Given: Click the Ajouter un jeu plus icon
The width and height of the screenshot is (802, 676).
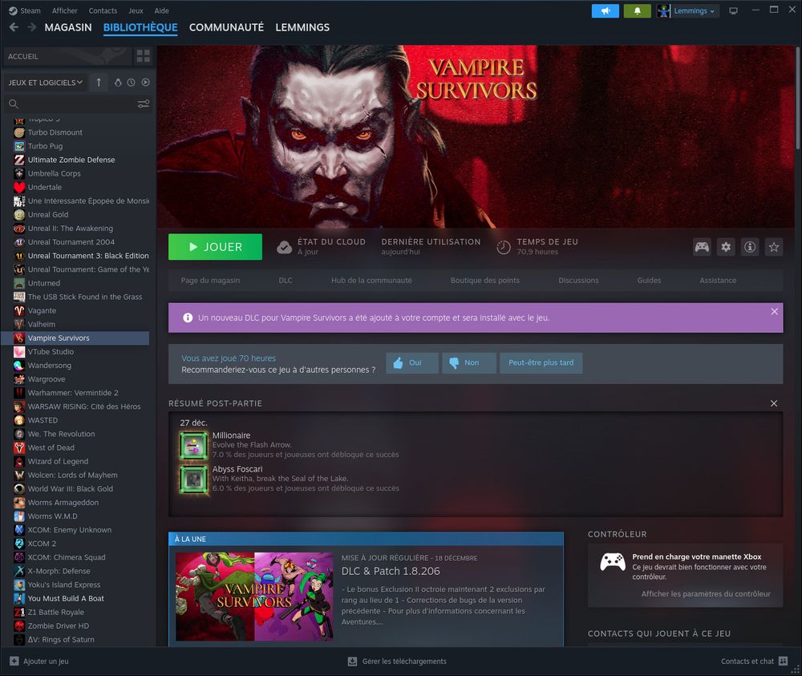Looking at the screenshot, I should (14, 662).
